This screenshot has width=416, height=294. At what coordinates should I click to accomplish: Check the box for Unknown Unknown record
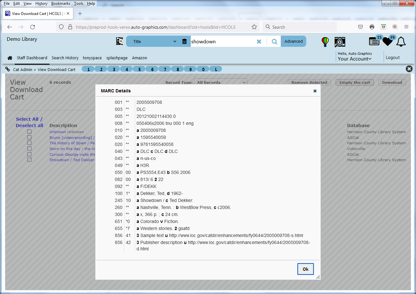tap(29, 132)
